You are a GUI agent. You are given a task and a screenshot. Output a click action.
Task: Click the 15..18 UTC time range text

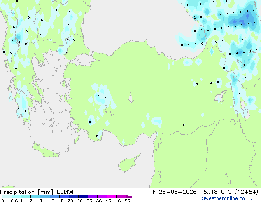pyautogui.click(x=216, y=192)
